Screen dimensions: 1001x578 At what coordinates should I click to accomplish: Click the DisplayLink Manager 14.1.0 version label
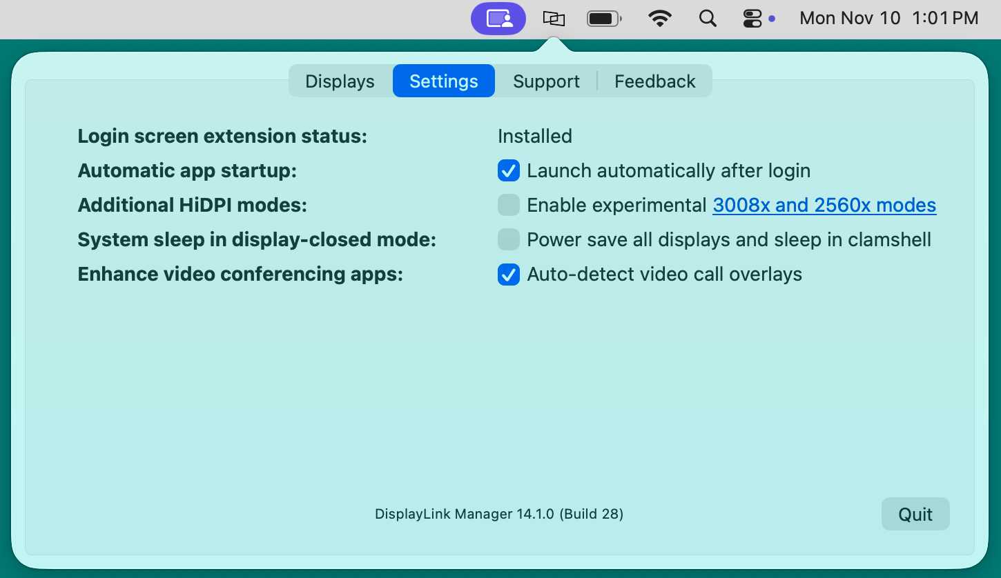(x=499, y=514)
